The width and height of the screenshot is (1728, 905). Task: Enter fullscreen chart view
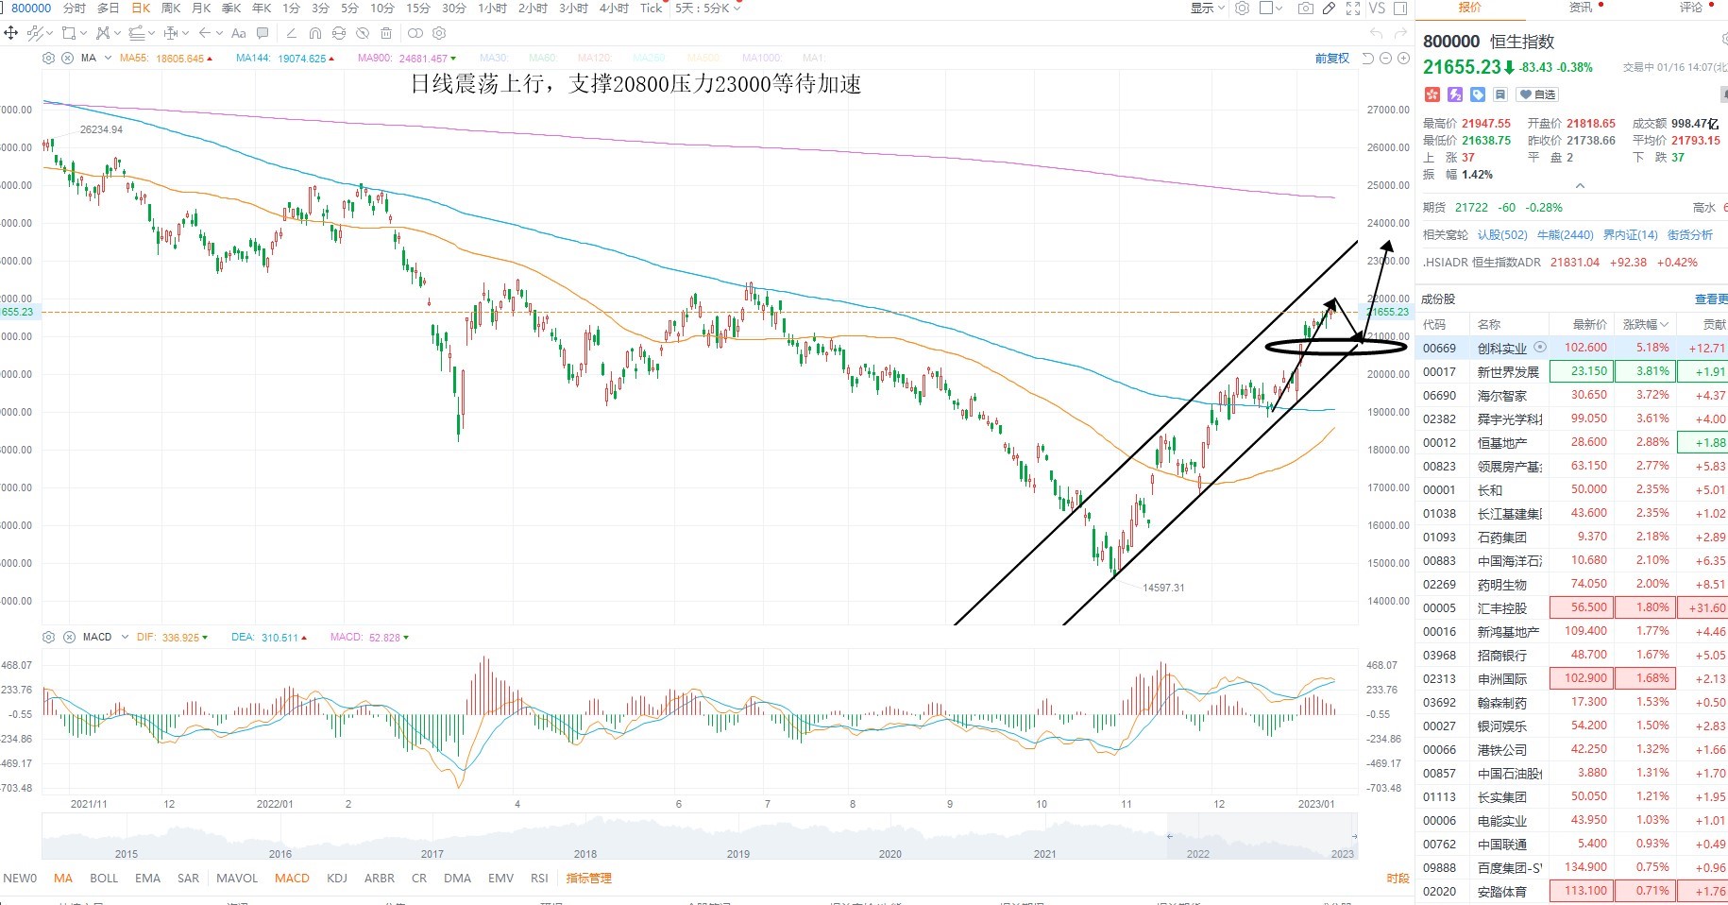pos(1353,9)
